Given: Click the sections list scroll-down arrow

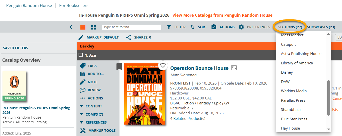Looking at the screenshot, I should click(329, 129).
